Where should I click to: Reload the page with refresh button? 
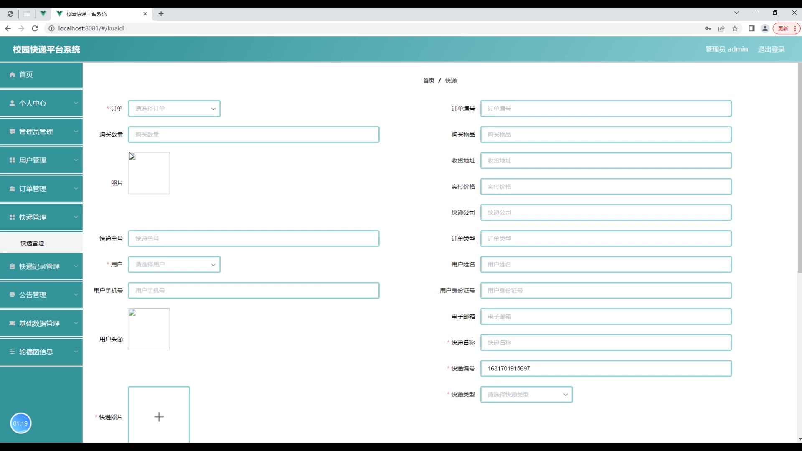[x=35, y=28]
